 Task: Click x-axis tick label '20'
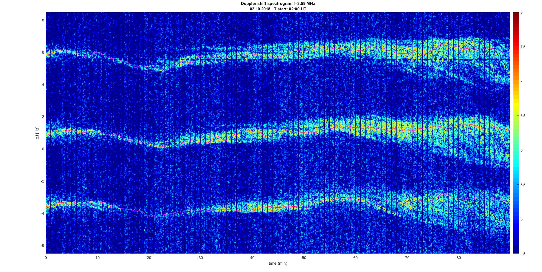pos(149,258)
